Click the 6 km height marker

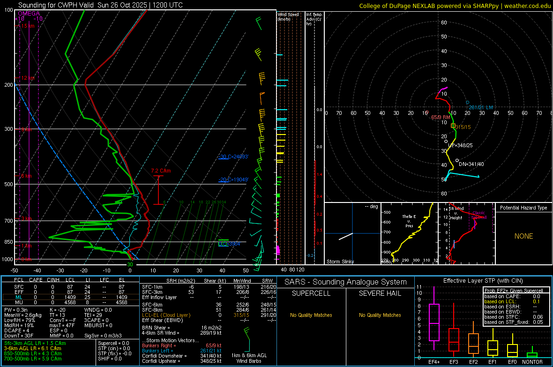pos(26,176)
